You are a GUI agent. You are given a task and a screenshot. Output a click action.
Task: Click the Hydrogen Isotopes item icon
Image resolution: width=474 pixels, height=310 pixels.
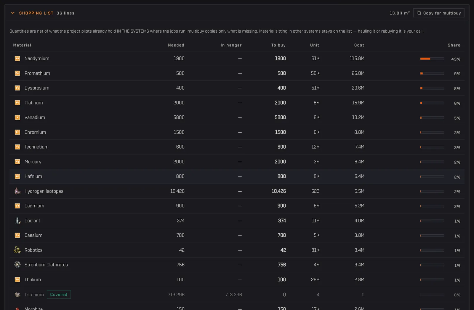(17, 191)
